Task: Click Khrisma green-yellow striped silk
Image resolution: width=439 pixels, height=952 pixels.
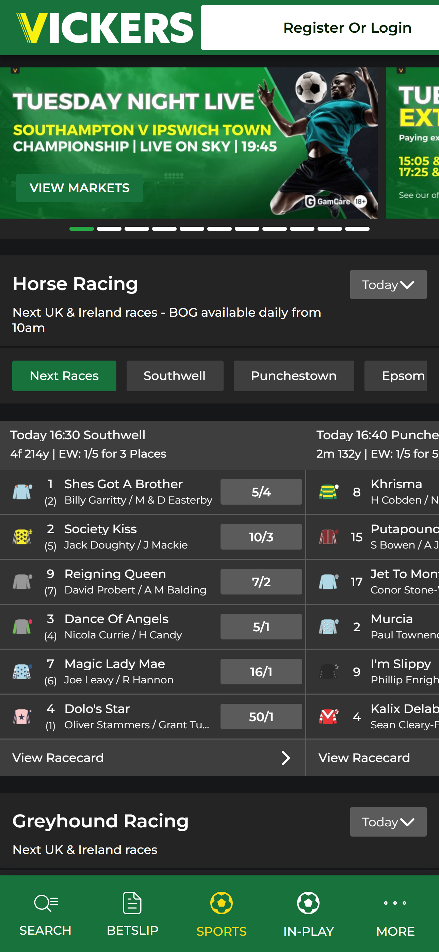Action: click(328, 492)
